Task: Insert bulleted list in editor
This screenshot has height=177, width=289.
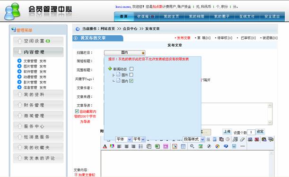Action: point(141,146)
